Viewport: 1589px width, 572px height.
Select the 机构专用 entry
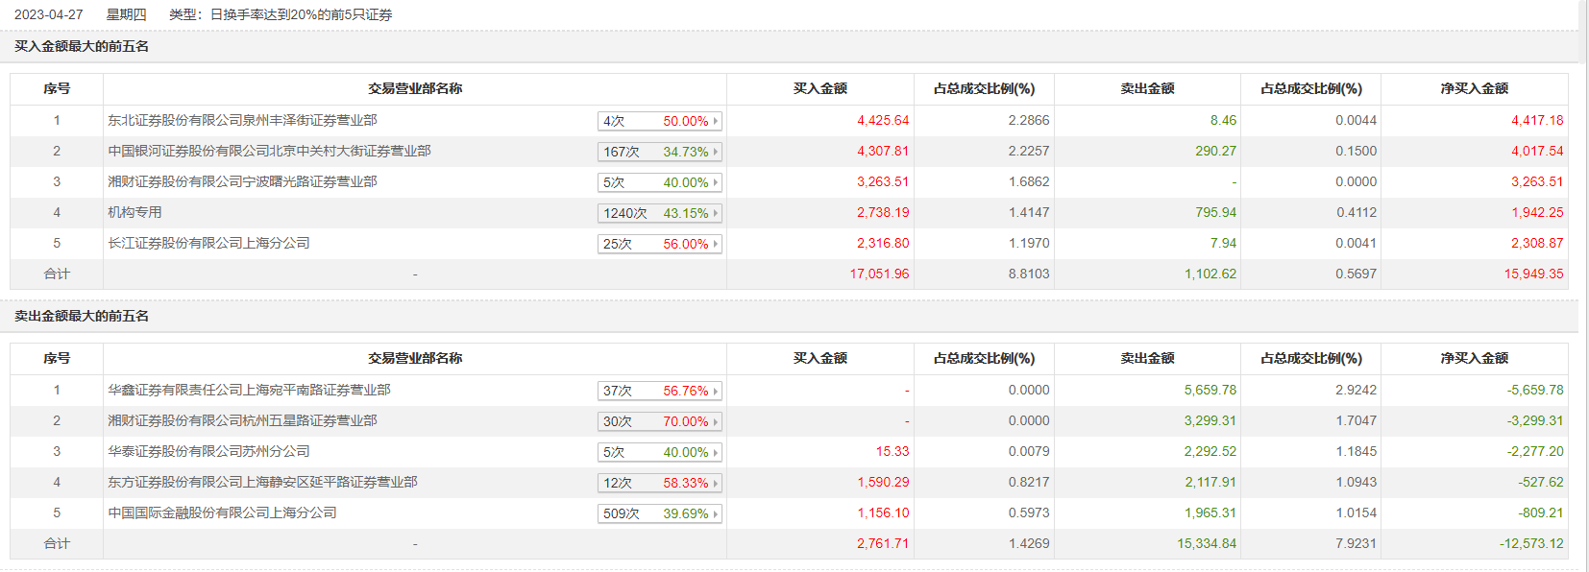click(x=134, y=212)
